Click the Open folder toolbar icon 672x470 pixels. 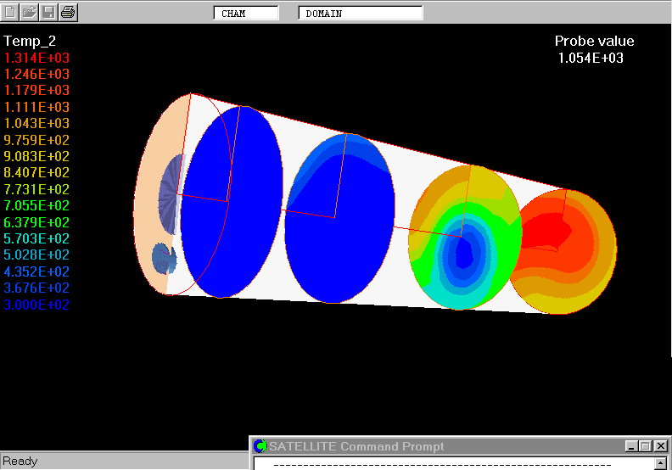pyautogui.click(x=30, y=12)
